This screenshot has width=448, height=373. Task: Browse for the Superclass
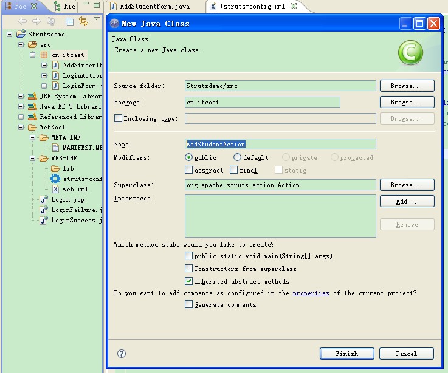(407, 185)
